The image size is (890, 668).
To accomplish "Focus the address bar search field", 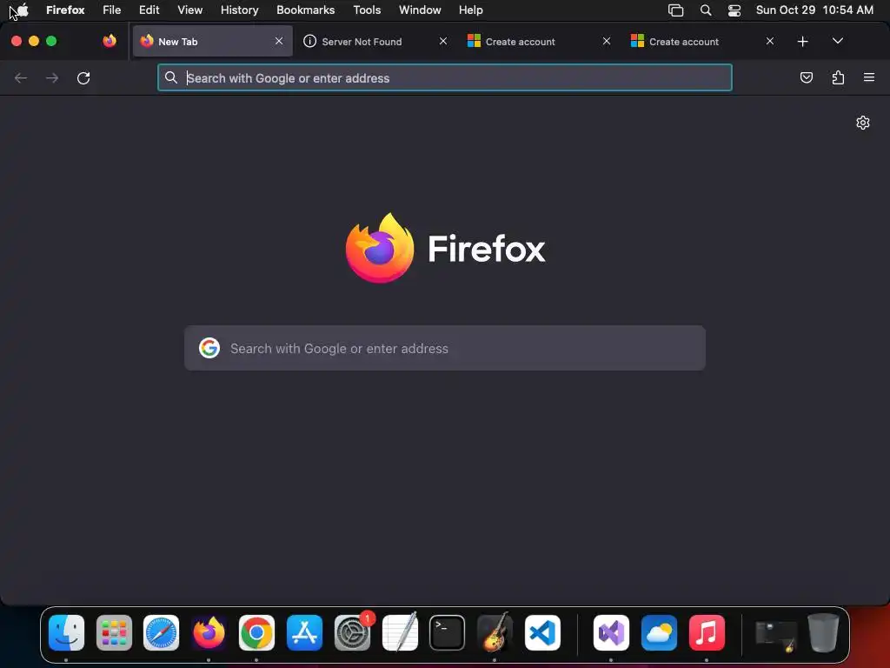I will (444, 77).
